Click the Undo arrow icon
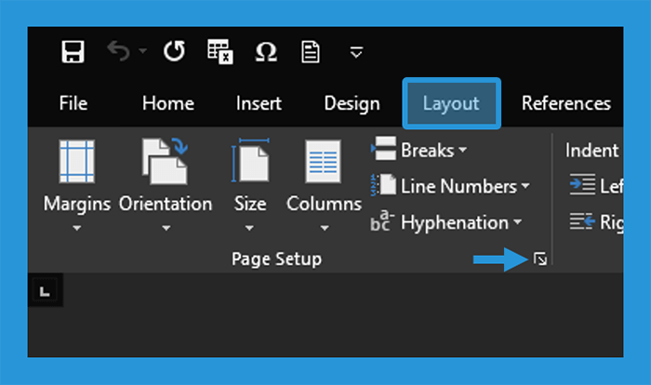Screen dimensions: 651x385 click(x=118, y=51)
